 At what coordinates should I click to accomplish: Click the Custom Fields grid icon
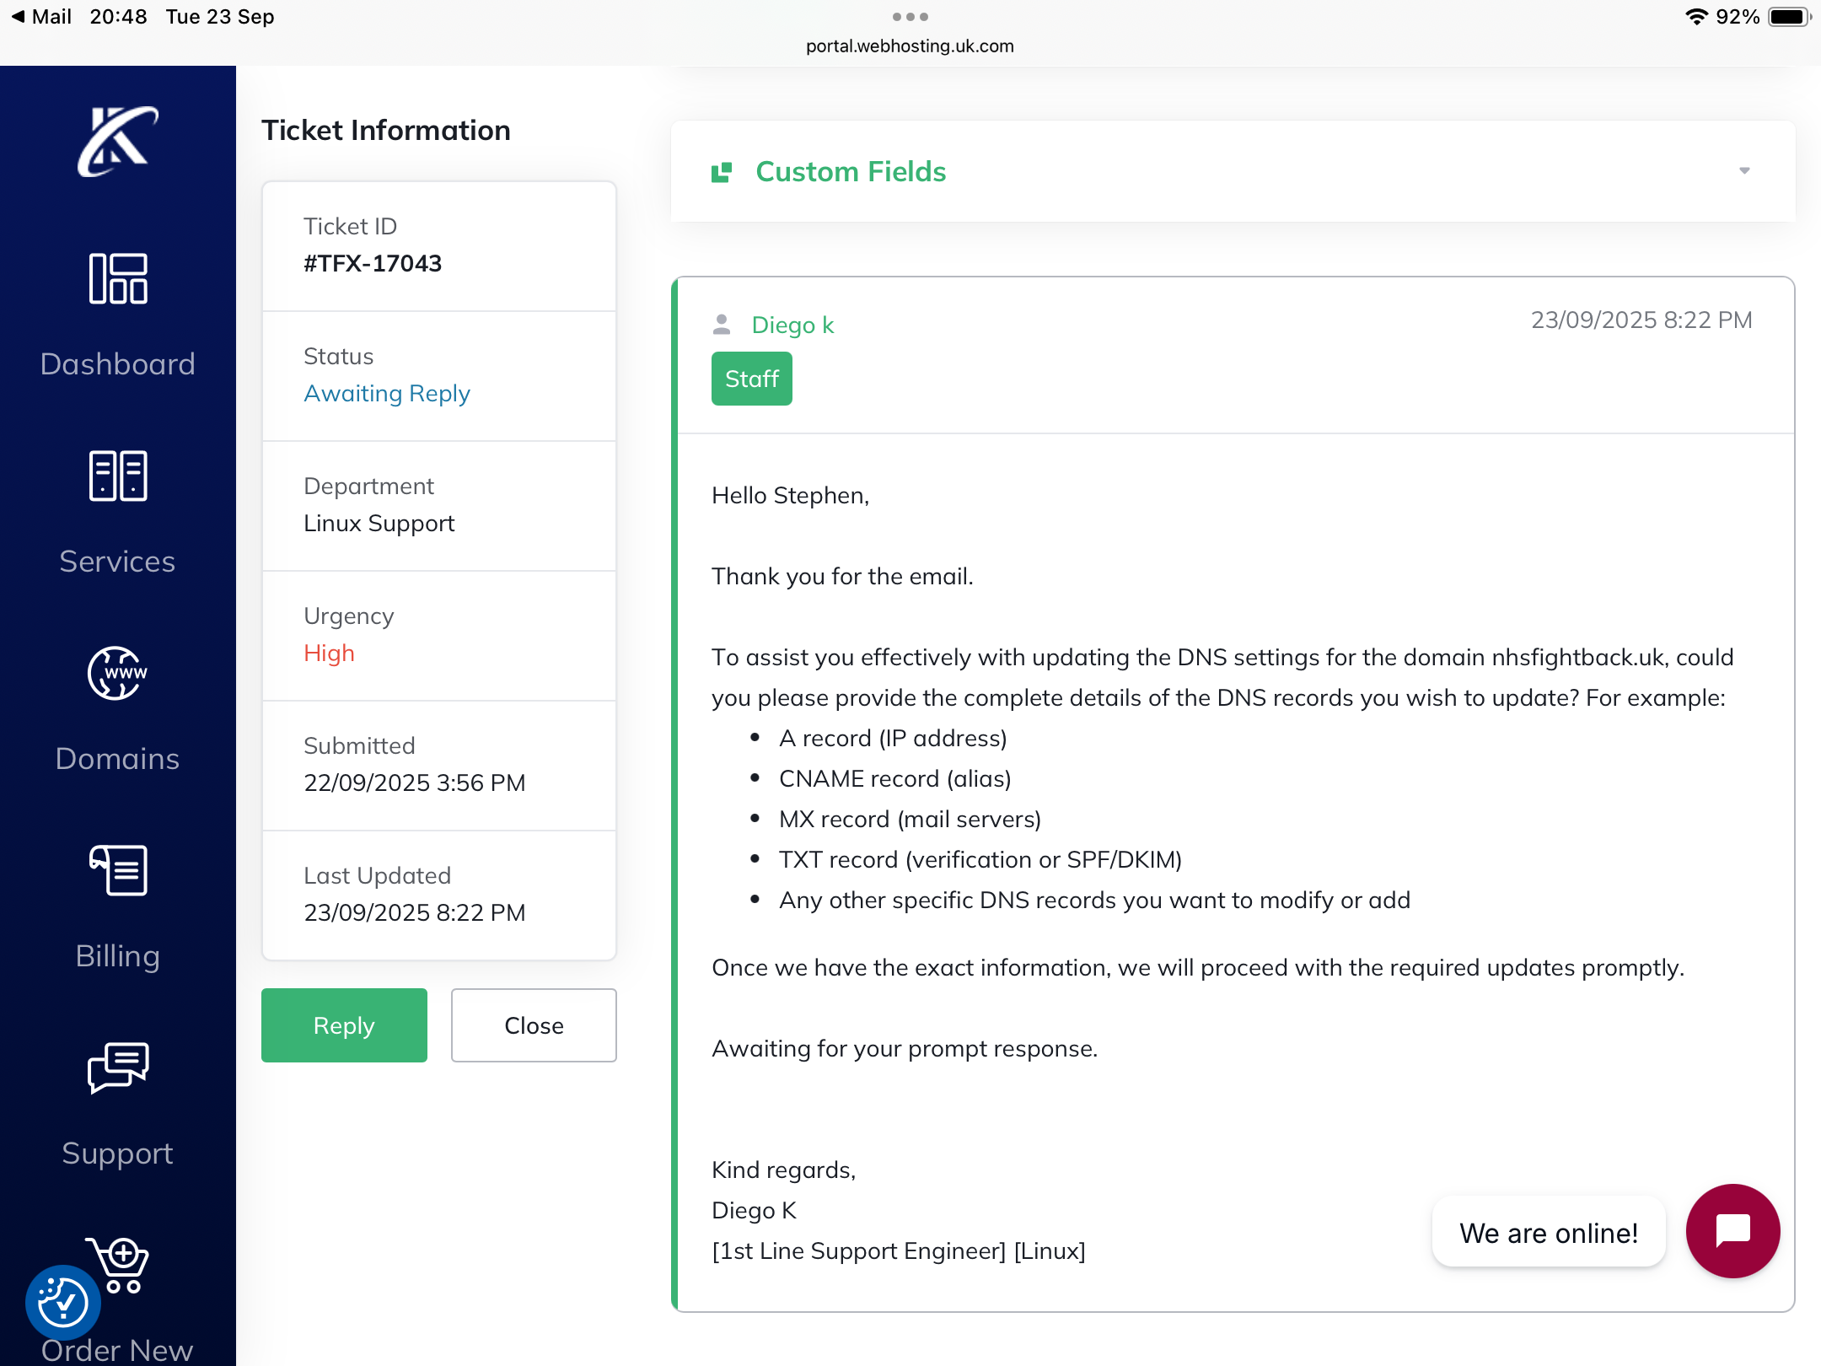[x=722, y=172]
